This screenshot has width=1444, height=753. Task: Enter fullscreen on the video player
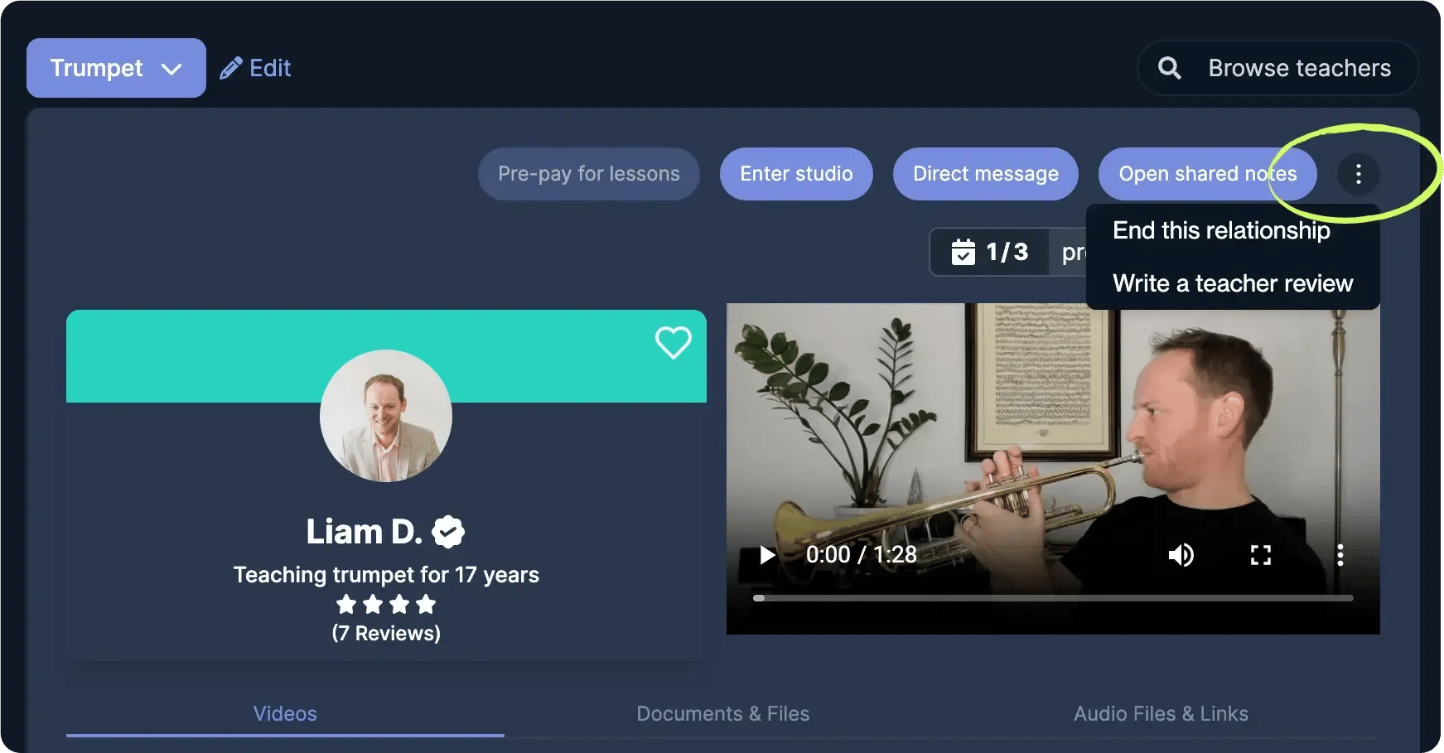click(1260, 555)
